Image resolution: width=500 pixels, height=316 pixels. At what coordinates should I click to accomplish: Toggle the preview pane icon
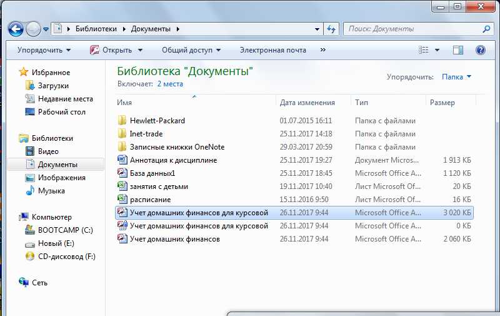tap(457, 50)
